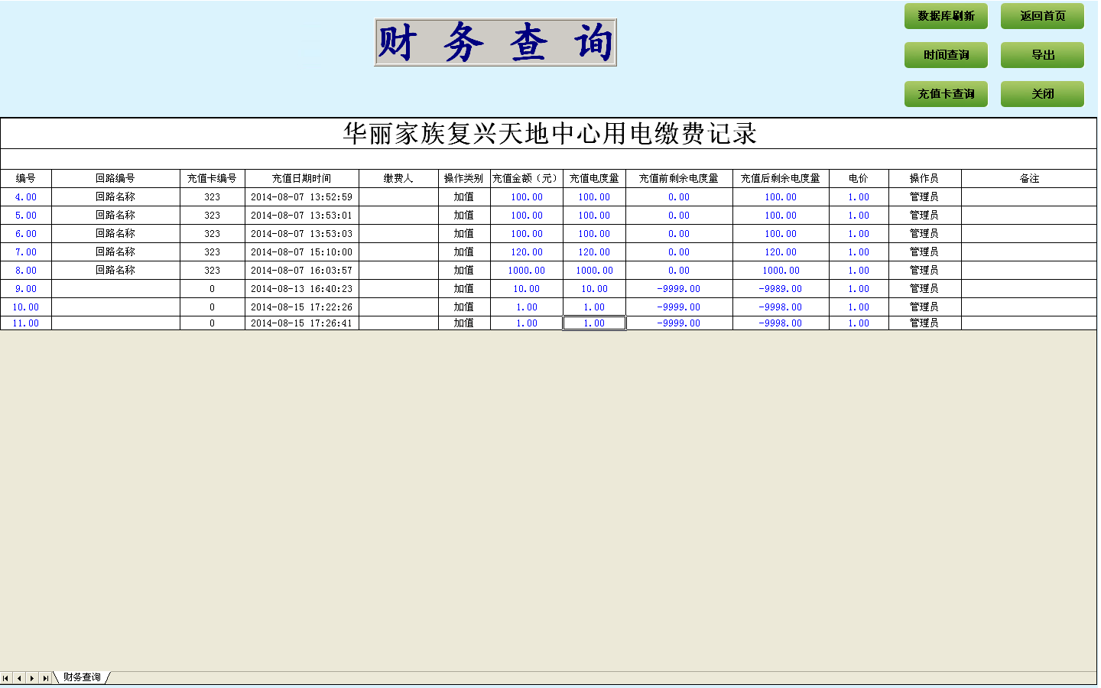1101x688 pixels.
Task: Click the timestamp 2014-08-15 17:22:26
Action: click(302, 307)
